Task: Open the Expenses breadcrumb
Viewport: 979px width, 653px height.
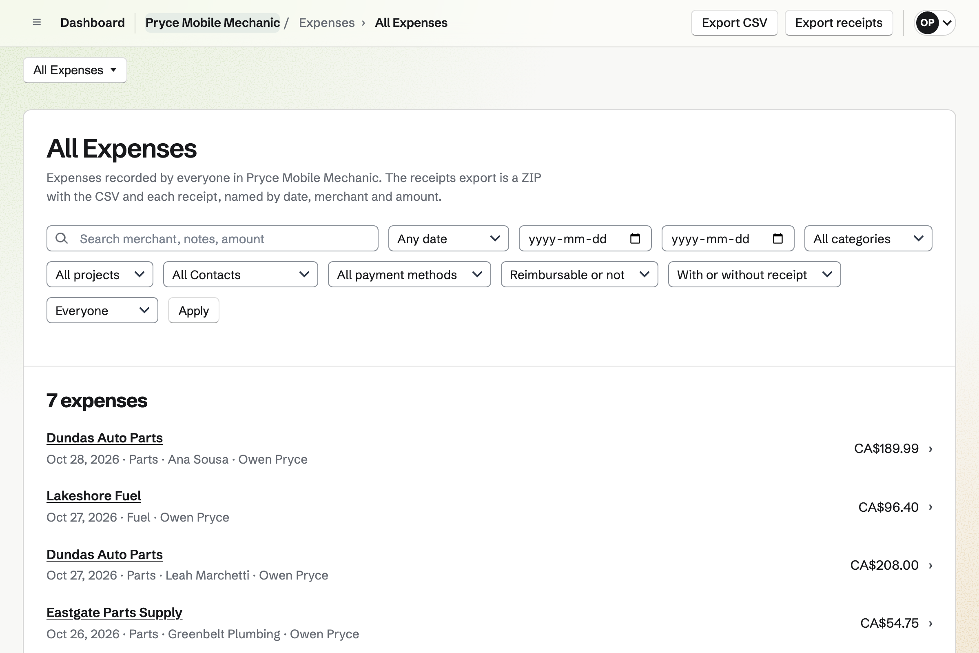Action: click(327, 22)
